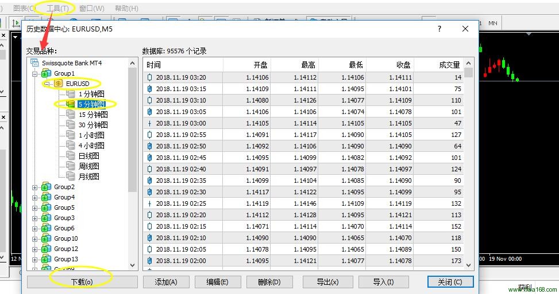The width and height of the screenshot is (559, 294).
Task: Click the Group10 folder icon
Action: 47,238
